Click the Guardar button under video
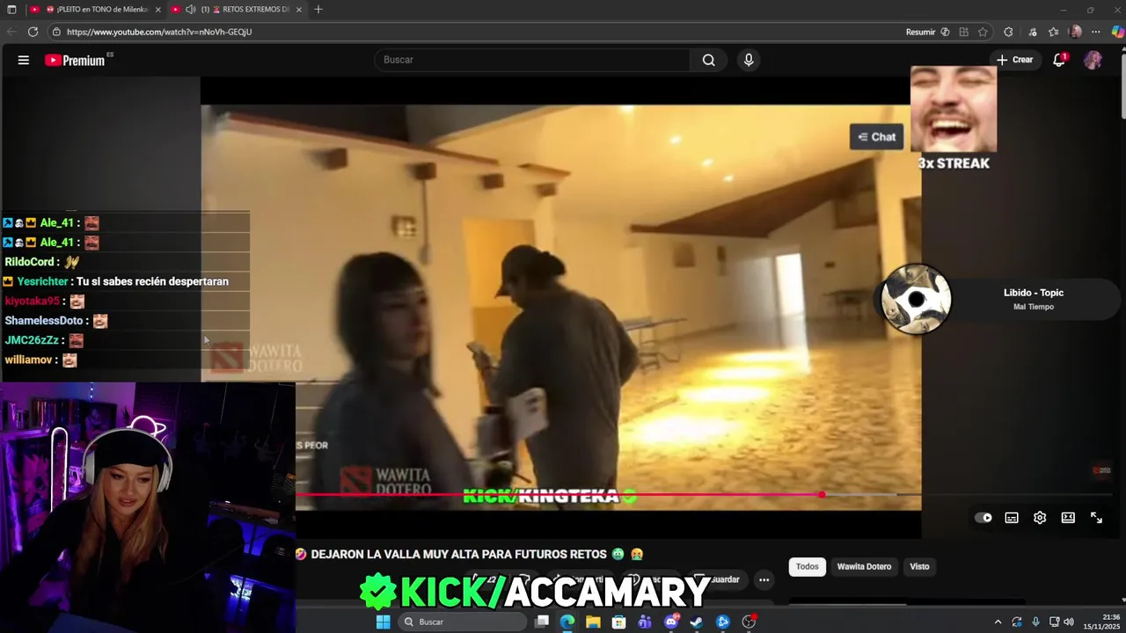 tap(717, 579)
